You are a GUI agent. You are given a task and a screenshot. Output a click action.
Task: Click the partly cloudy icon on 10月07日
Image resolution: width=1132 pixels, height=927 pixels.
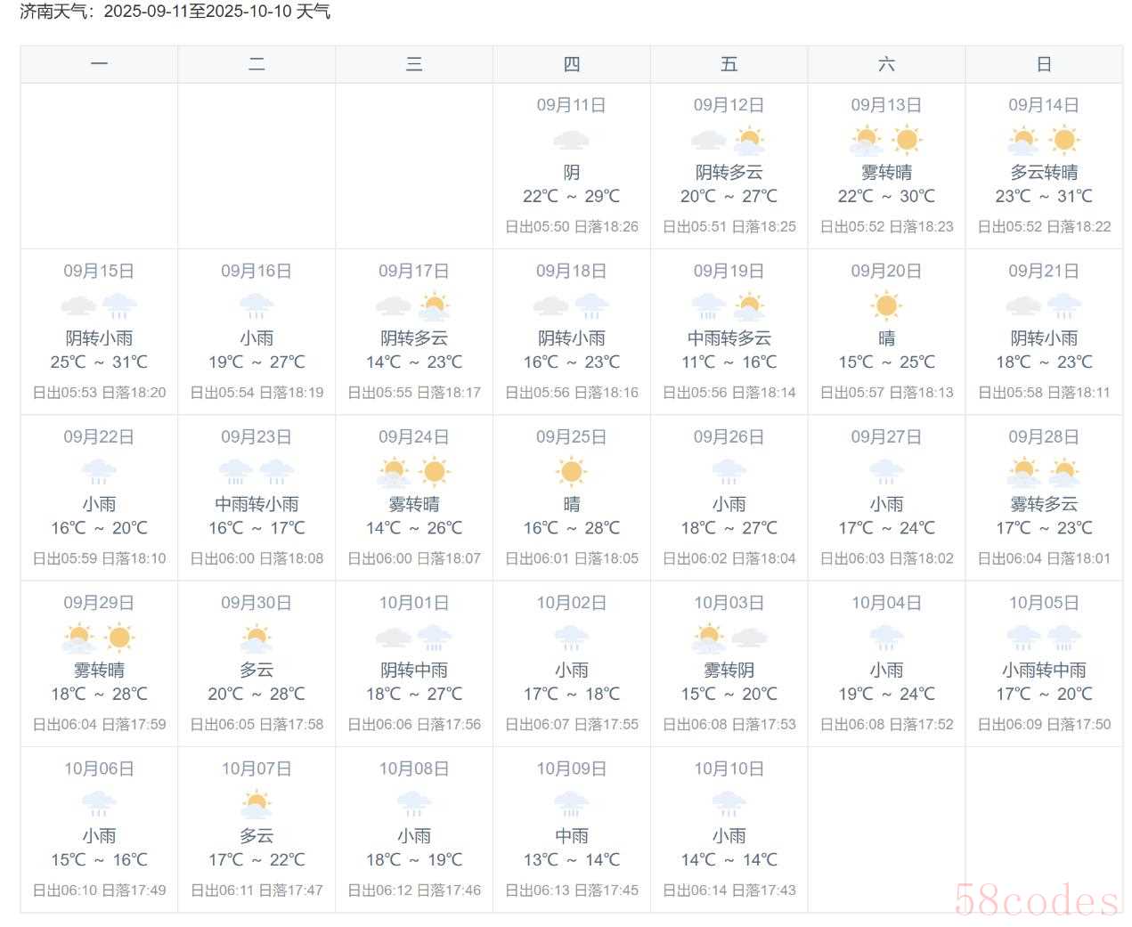(x=257, y=804)
